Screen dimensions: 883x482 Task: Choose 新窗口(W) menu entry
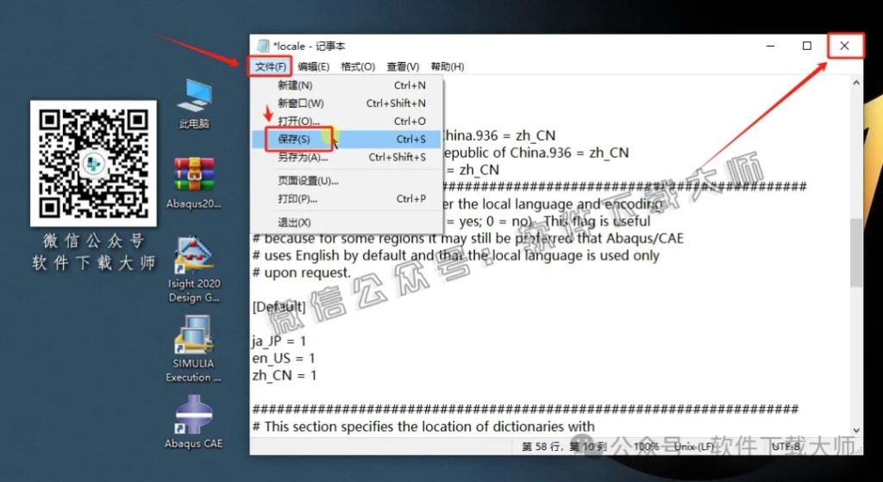pos(347,103)
